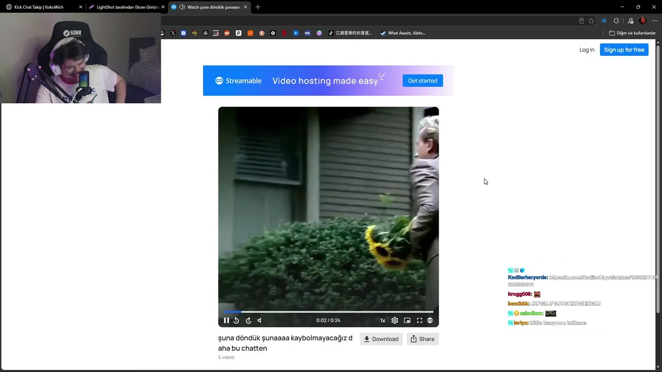Open the browser three-dot settings menu
This screenshot has height=372, width=662.
(x=655, y=21)
